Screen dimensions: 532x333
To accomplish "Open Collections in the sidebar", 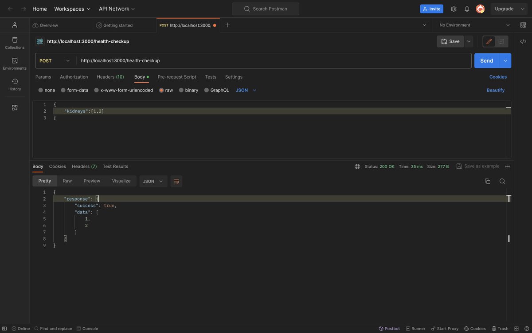I will 15,43.
